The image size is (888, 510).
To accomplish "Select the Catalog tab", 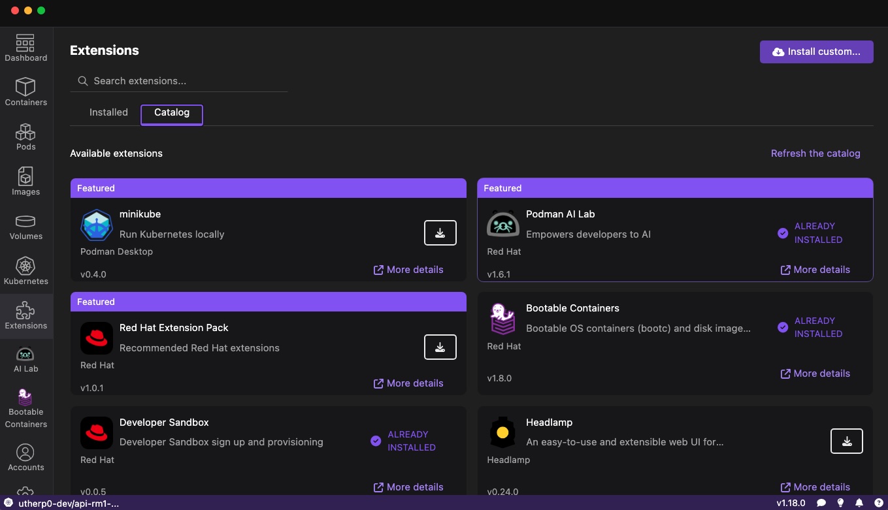I will click(x=172, y=113).
